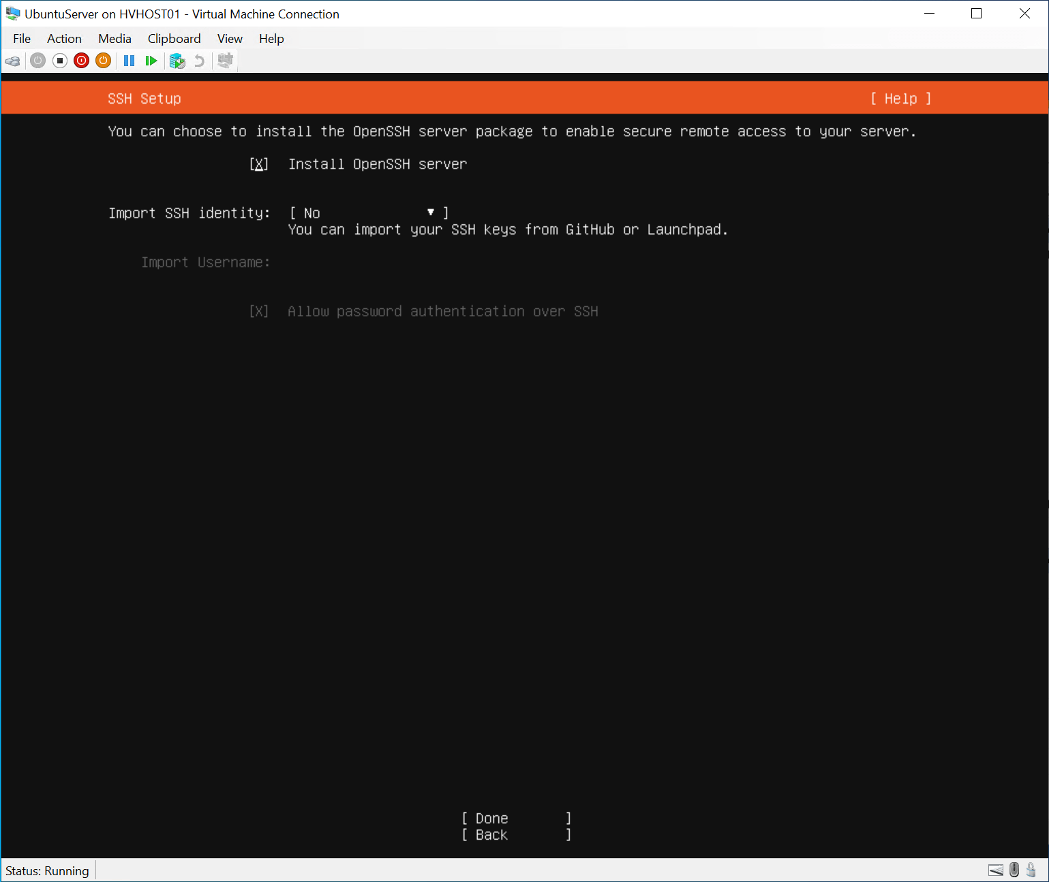Open the Media menu
The width and height of the screenshot is (1049, 882).
(x=115, y=39)
